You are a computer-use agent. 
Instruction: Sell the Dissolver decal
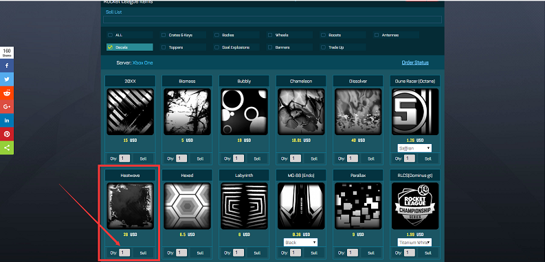pyautogui.click(x=371, y=158)
